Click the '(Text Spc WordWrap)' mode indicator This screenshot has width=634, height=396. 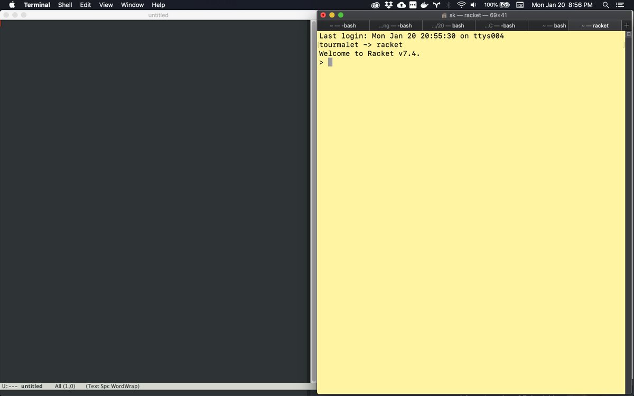113,386
